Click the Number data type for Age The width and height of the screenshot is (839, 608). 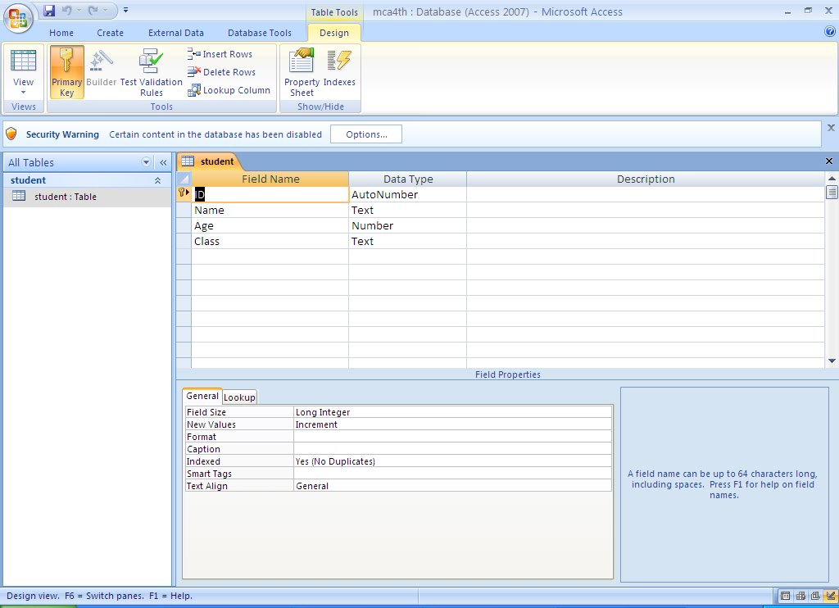pos(408,225)
